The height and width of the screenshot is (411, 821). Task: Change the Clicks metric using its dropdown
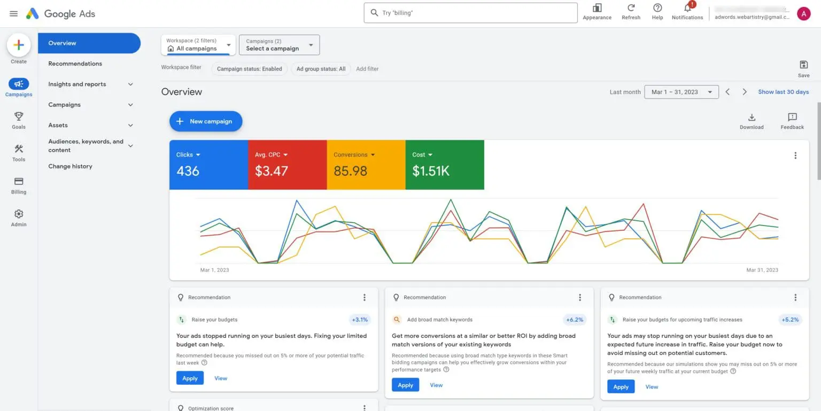coord(198,154)
